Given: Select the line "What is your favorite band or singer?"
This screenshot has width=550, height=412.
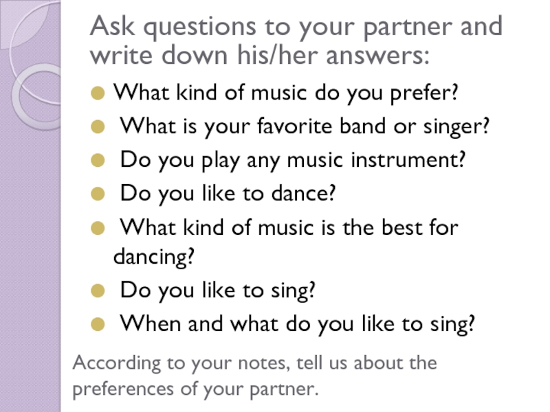Looking at the screenshot, I should tap(305, 127).
